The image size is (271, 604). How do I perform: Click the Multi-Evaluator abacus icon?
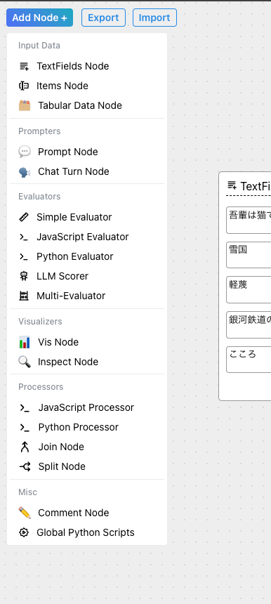tap(24, 296)
